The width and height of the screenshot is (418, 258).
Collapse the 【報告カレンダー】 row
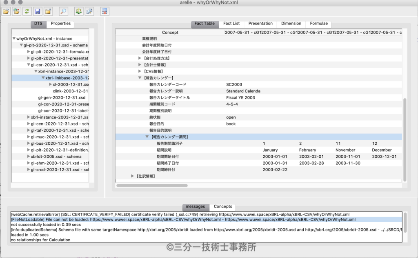(140, 78)
